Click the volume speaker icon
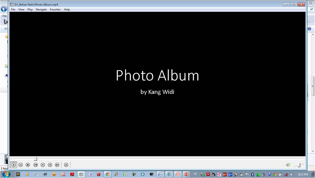This screenshot has width=315, height=178. tap(288, 165)
